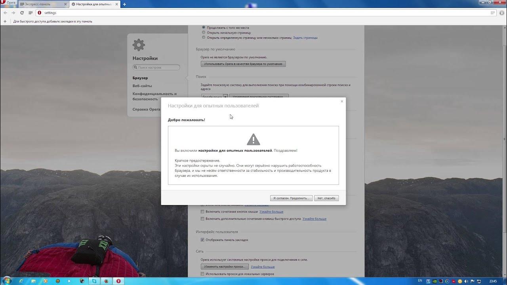
Task: Click the warning triangle icon in dialog
Action: tap(253, 139)
